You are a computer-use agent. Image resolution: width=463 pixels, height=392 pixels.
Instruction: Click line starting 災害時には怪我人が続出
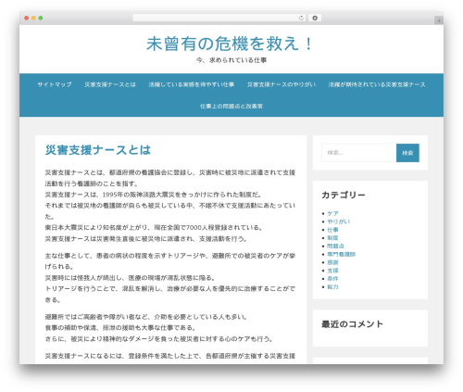[131, 278]
